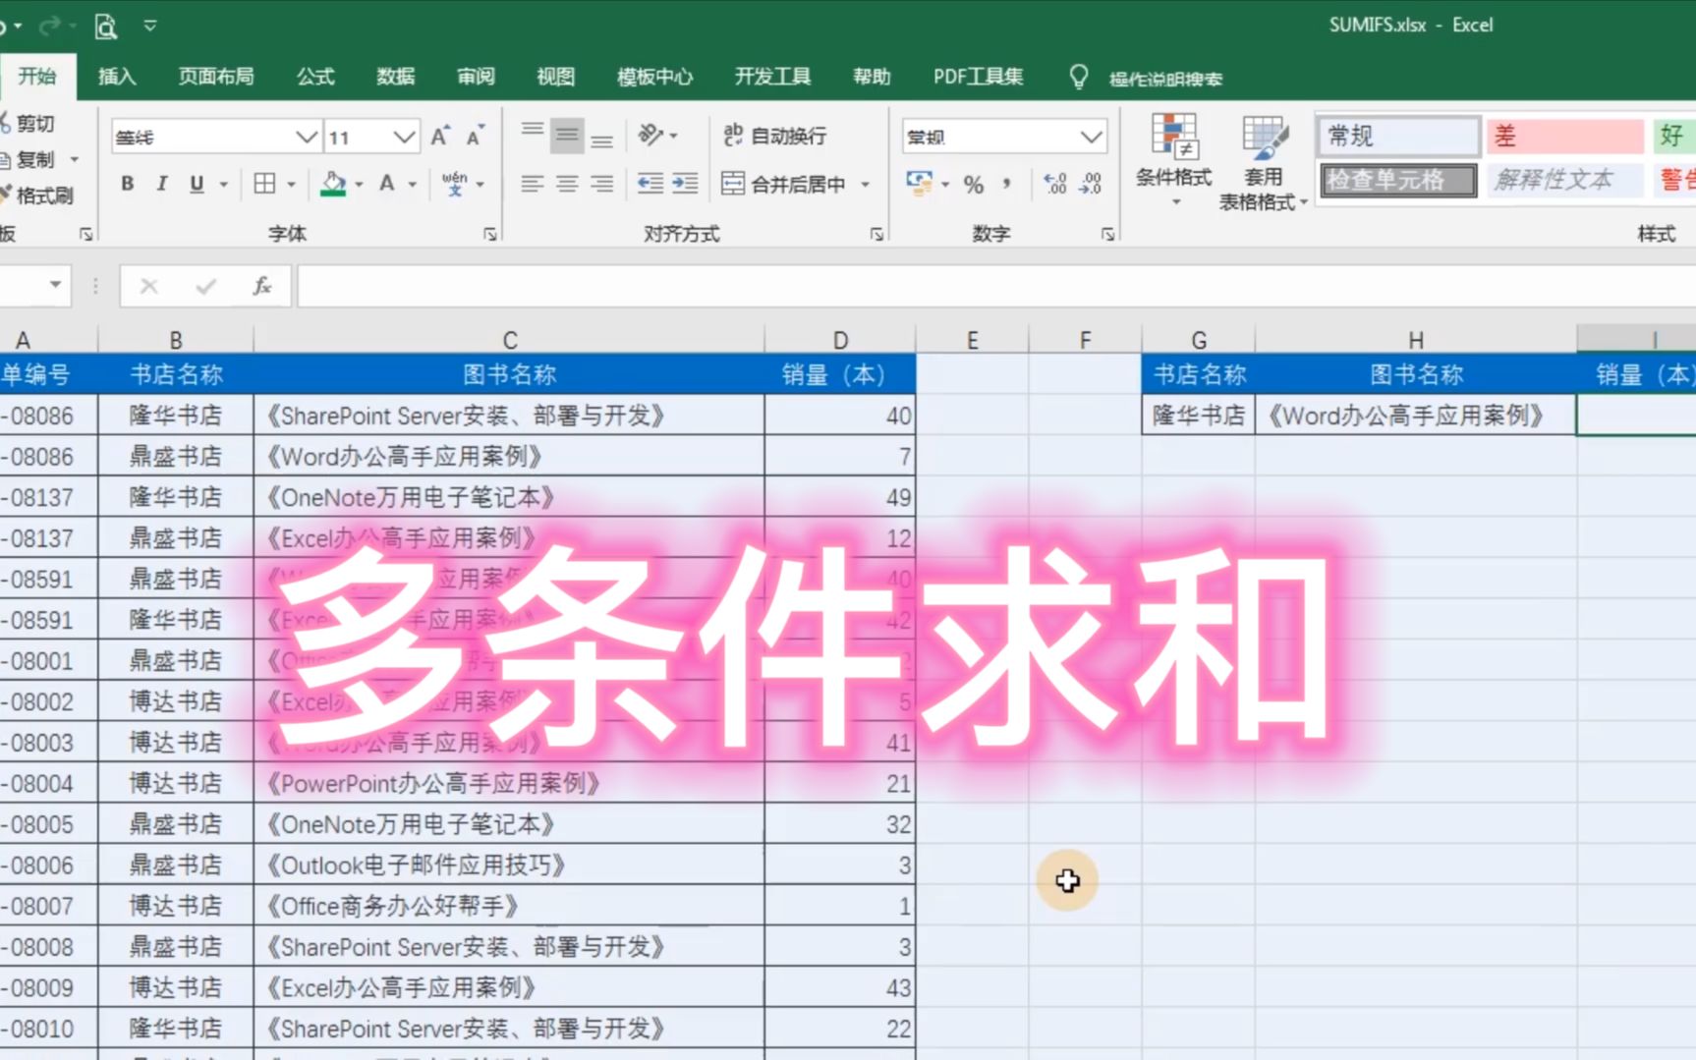Image resolution: width=1696 pixels, height=1060 pixels.
Task: Open alignment dialog launcher
Action: [876, 234]
